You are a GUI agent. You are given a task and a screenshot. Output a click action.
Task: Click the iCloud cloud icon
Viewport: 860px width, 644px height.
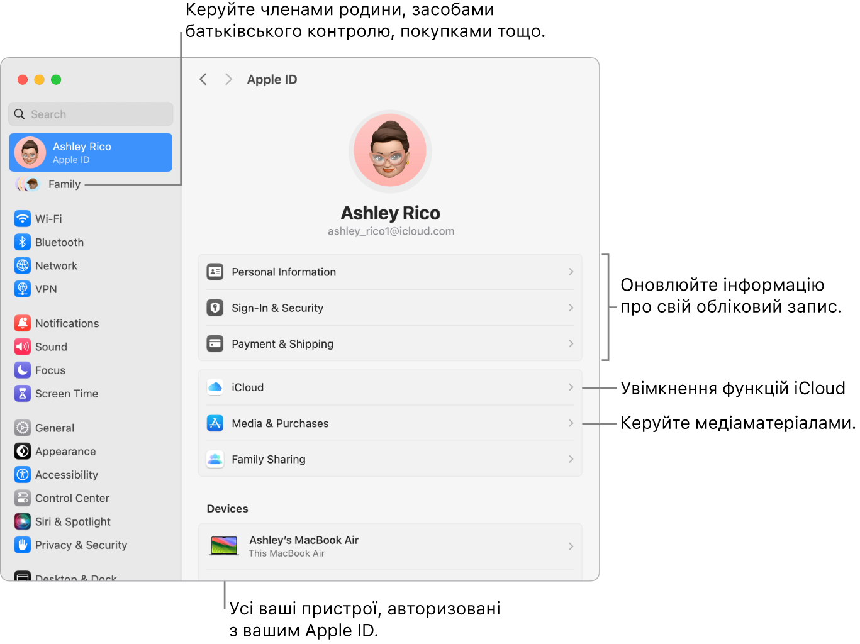tap(215, 387)
